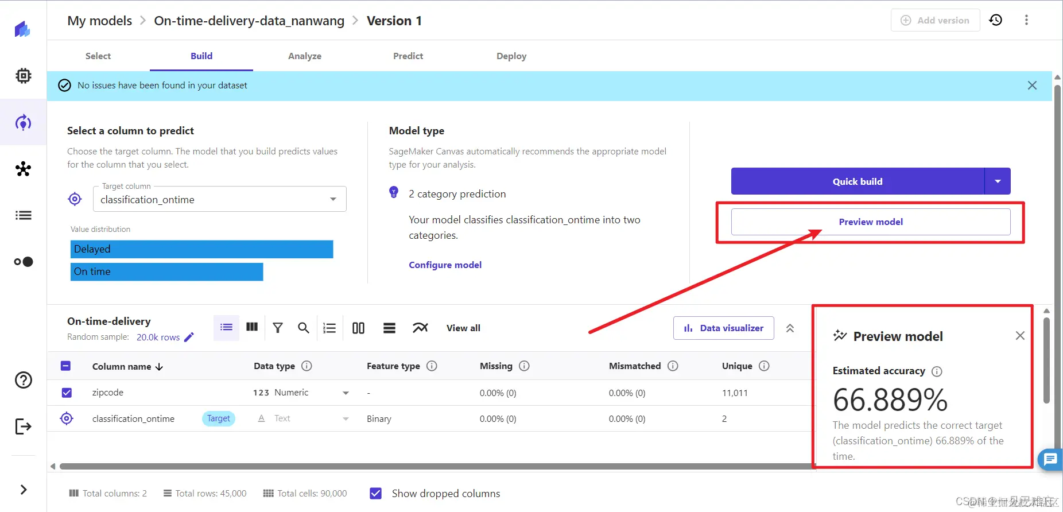This screenshot has width=1063, height=512.
Task: Dismiss the no issues found banner
Action: click(1032, 86)
